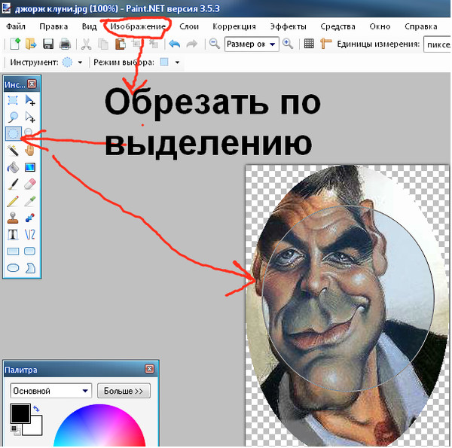452x448 pixels.
Task: Select the Rectangle shape tool
Action: coord(13,251)
